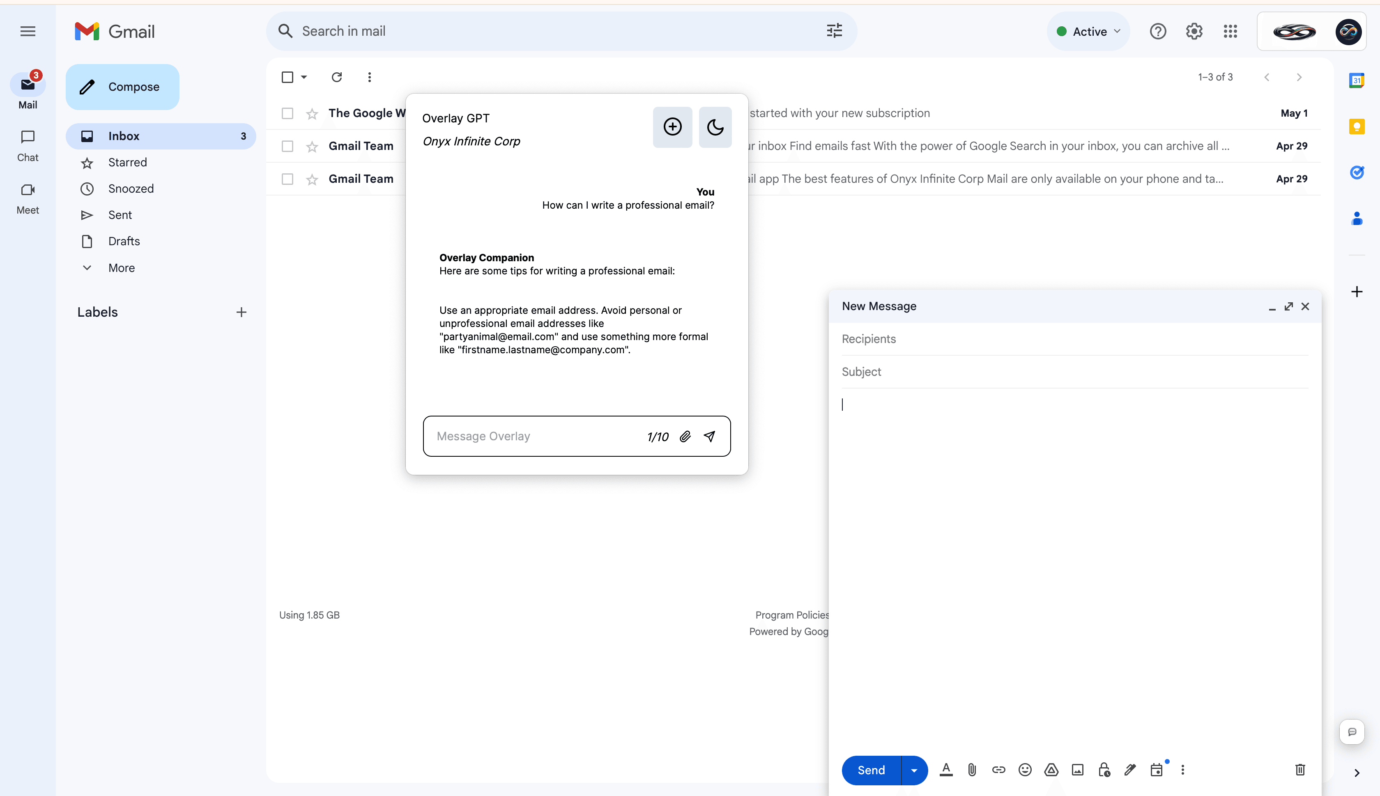
Task: Select the Starred label in Gmail sidebar
Action: [127, 162]
